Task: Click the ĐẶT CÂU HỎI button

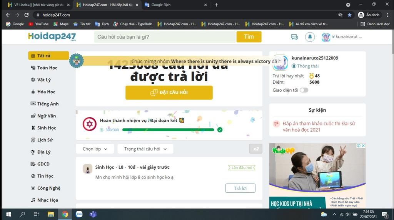Action: coord(169,93)
